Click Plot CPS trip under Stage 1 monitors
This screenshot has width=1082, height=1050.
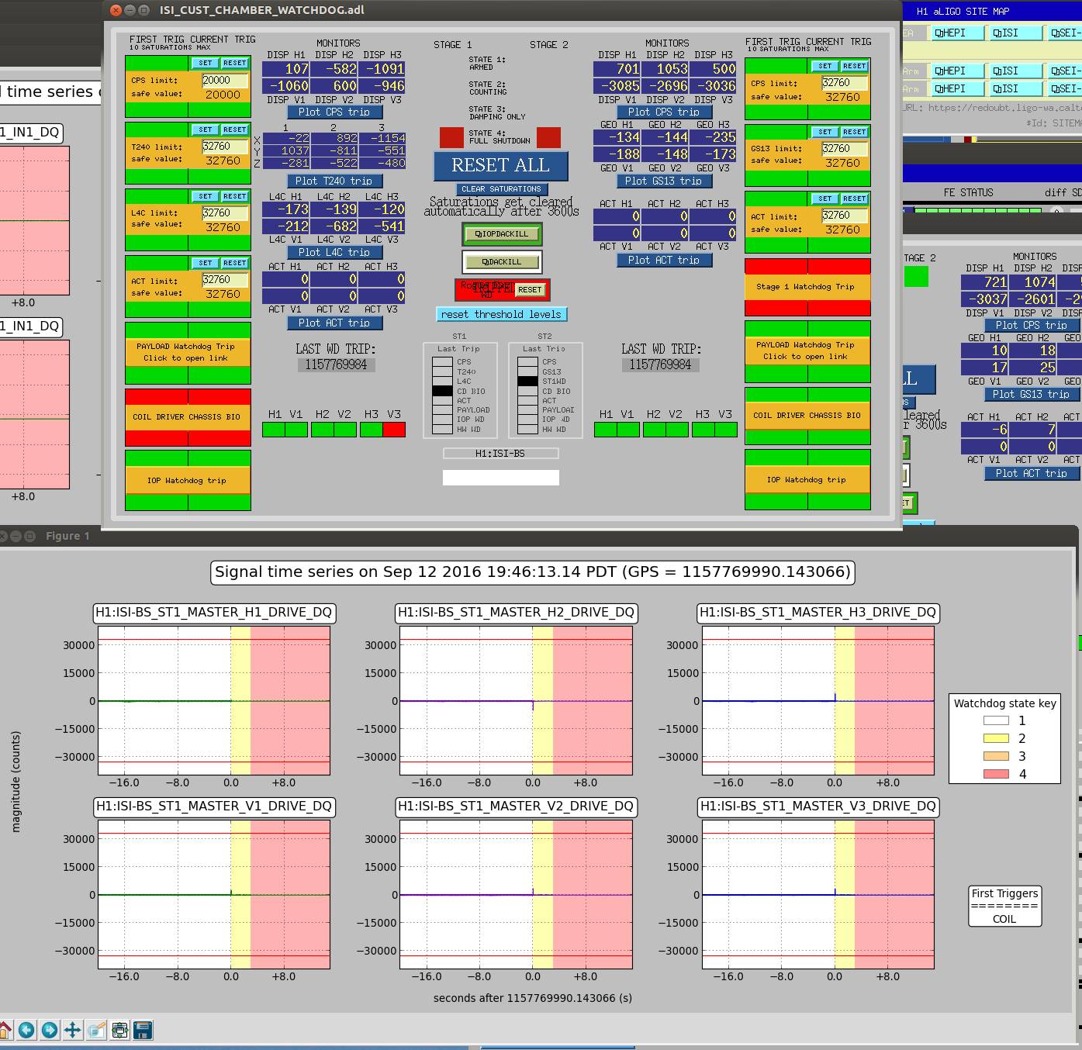click(x=334, y=112)
